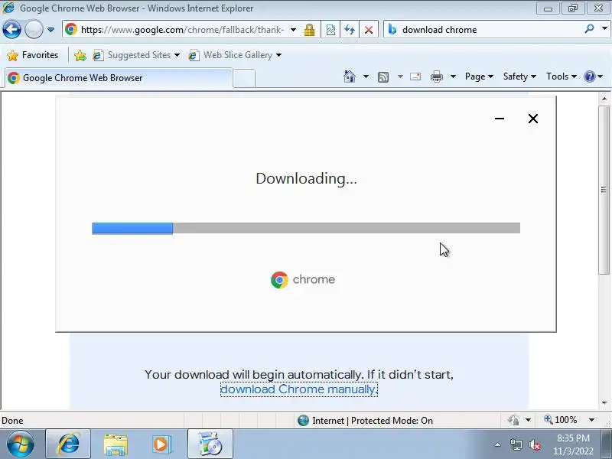This screenshot has height=459, width=612.
Task: Expand the Web Slice Gallery dropdown arrow
Action: pyautogui.click(x=278, y=55)
